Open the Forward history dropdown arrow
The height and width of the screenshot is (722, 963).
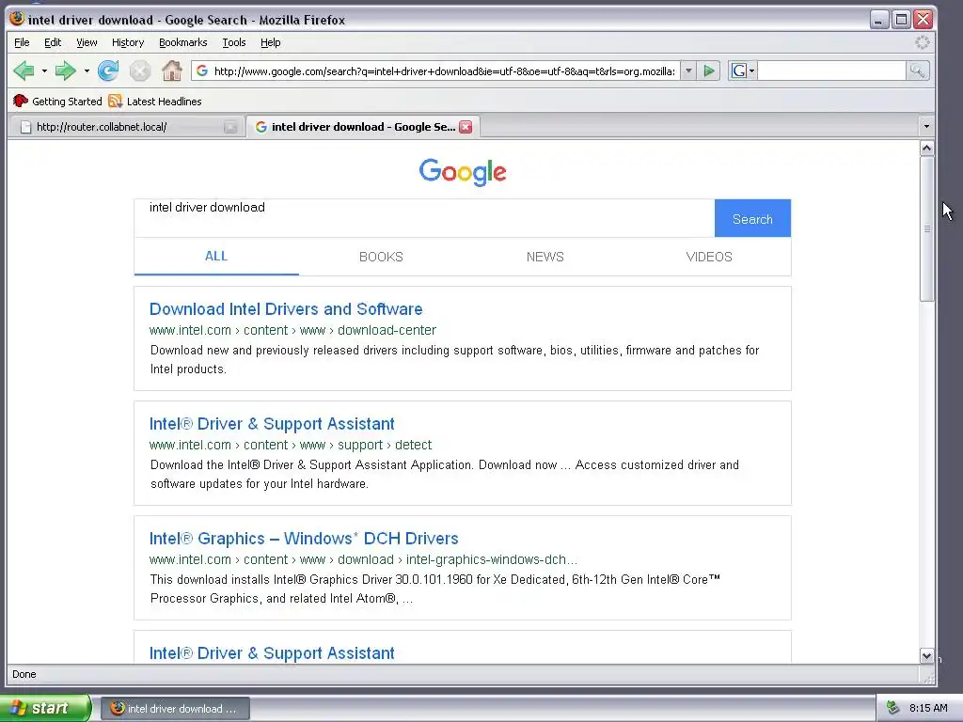pos(87,71)
